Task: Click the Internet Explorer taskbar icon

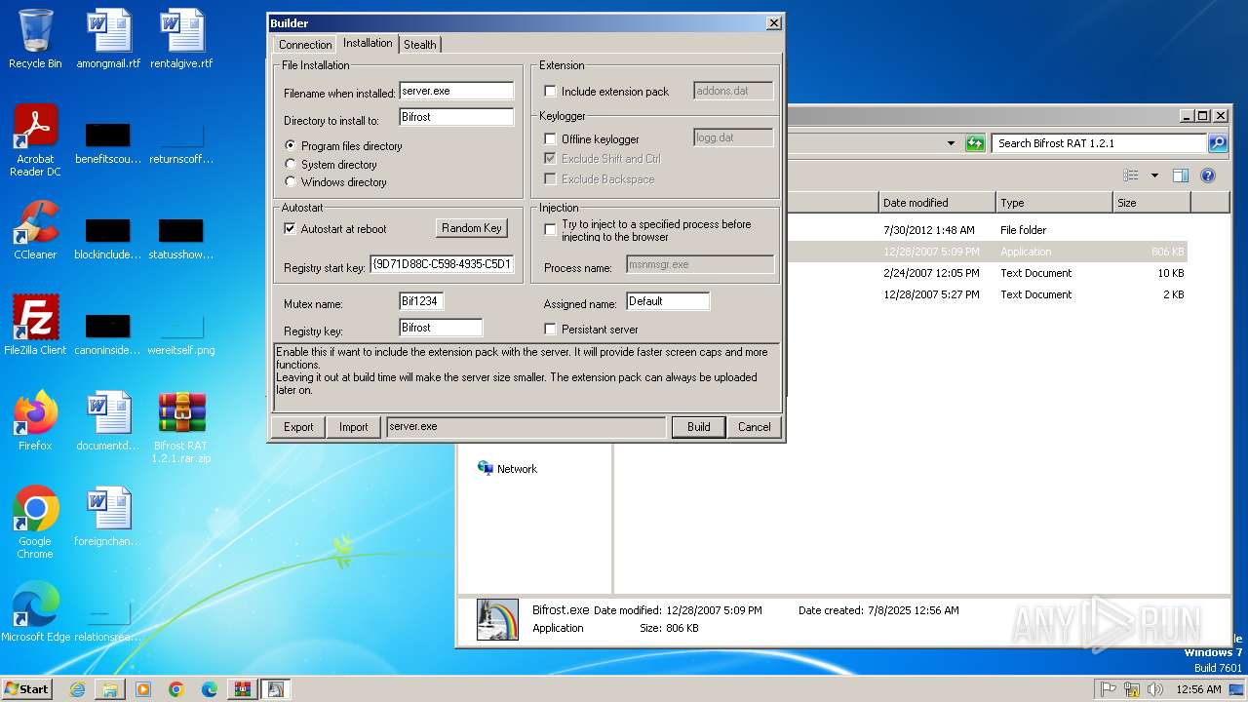Action: pos(77,689)
